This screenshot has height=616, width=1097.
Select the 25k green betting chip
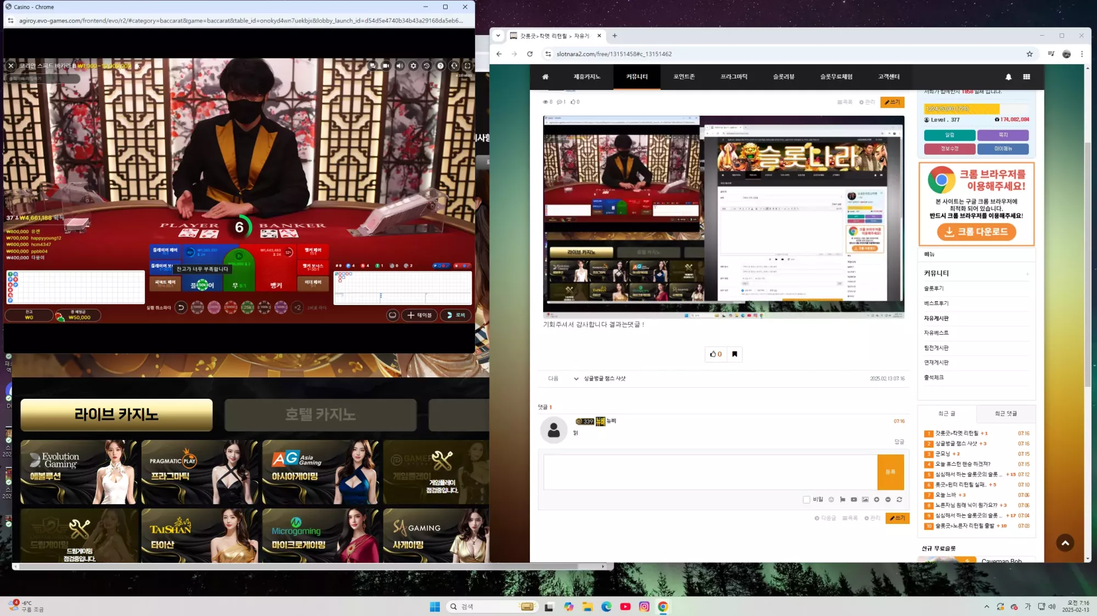[x=247, y=308]
